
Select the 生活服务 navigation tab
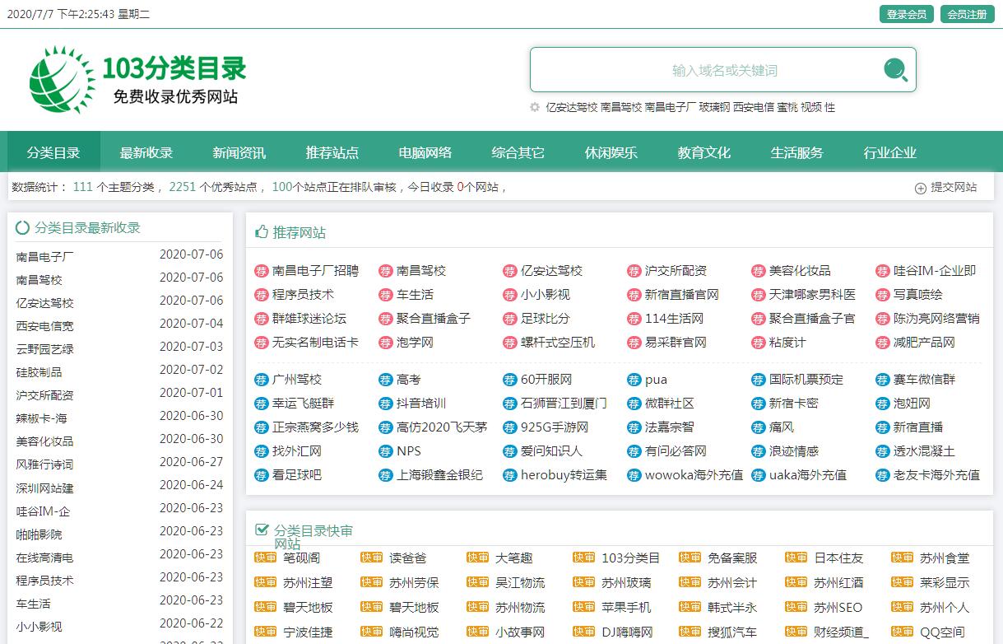pos(796,152)
